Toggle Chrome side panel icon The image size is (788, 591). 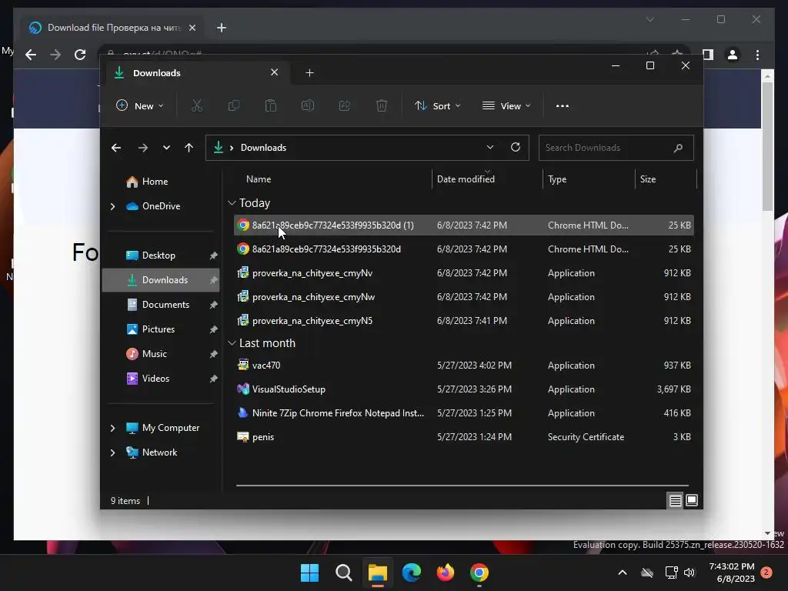[x=708, y=55]
